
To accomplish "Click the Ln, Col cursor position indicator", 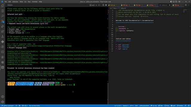I will point(118,106).
